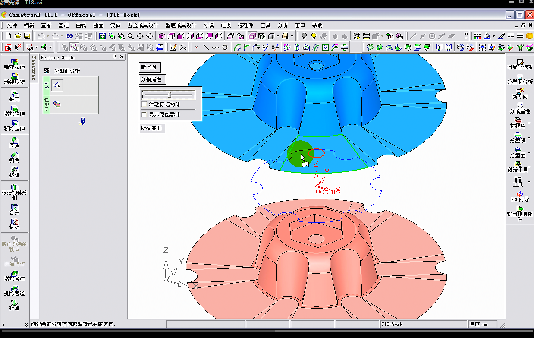Image resolution: width=534 pixels, height=338 pixels.
Task: Click the New File icon
Action: coord(8,36)
